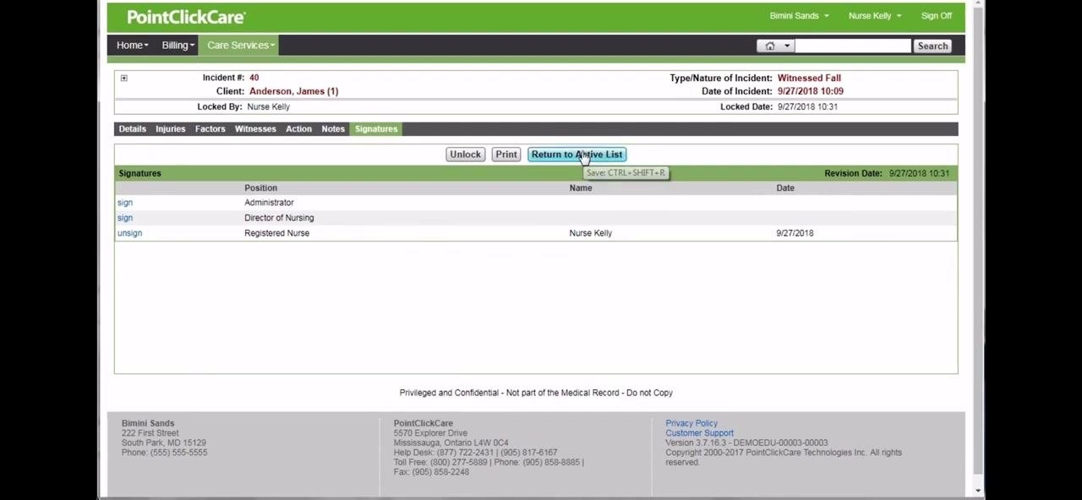Image resolution: width=1082 pixels, height=500 pixels.
Task: Click the 9/27/2018 signature date cell
Action: tap(795, 233)
